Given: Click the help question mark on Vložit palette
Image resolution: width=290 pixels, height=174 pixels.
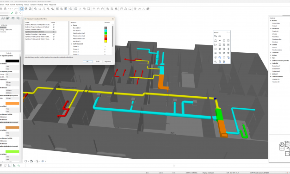Looking at the screenshot, I should [227, 32].
